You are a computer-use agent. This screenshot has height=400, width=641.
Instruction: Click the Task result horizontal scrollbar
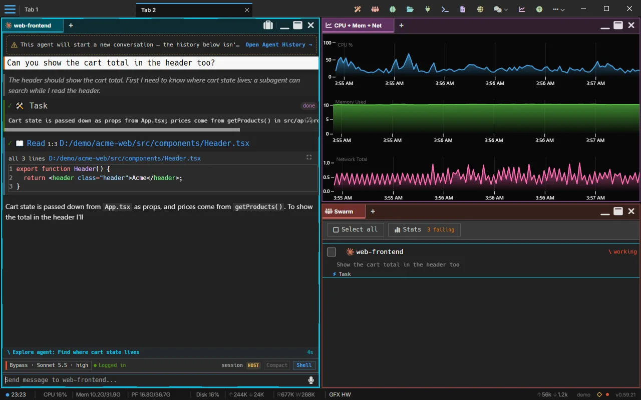click(x=123, y=129)
